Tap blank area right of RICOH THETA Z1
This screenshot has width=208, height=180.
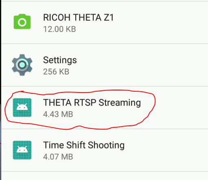(161, 22)
